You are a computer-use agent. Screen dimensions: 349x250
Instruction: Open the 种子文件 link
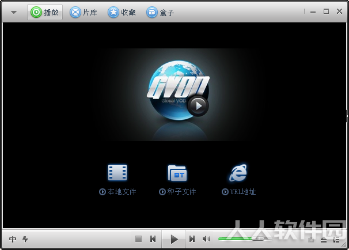[177, 192]
